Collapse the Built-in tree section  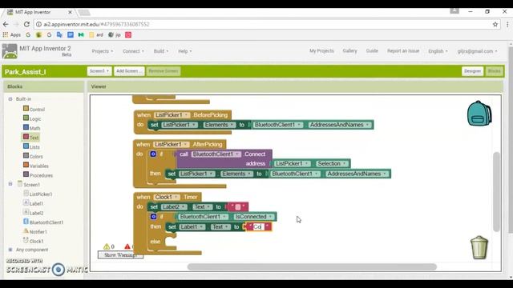point(10,98)
